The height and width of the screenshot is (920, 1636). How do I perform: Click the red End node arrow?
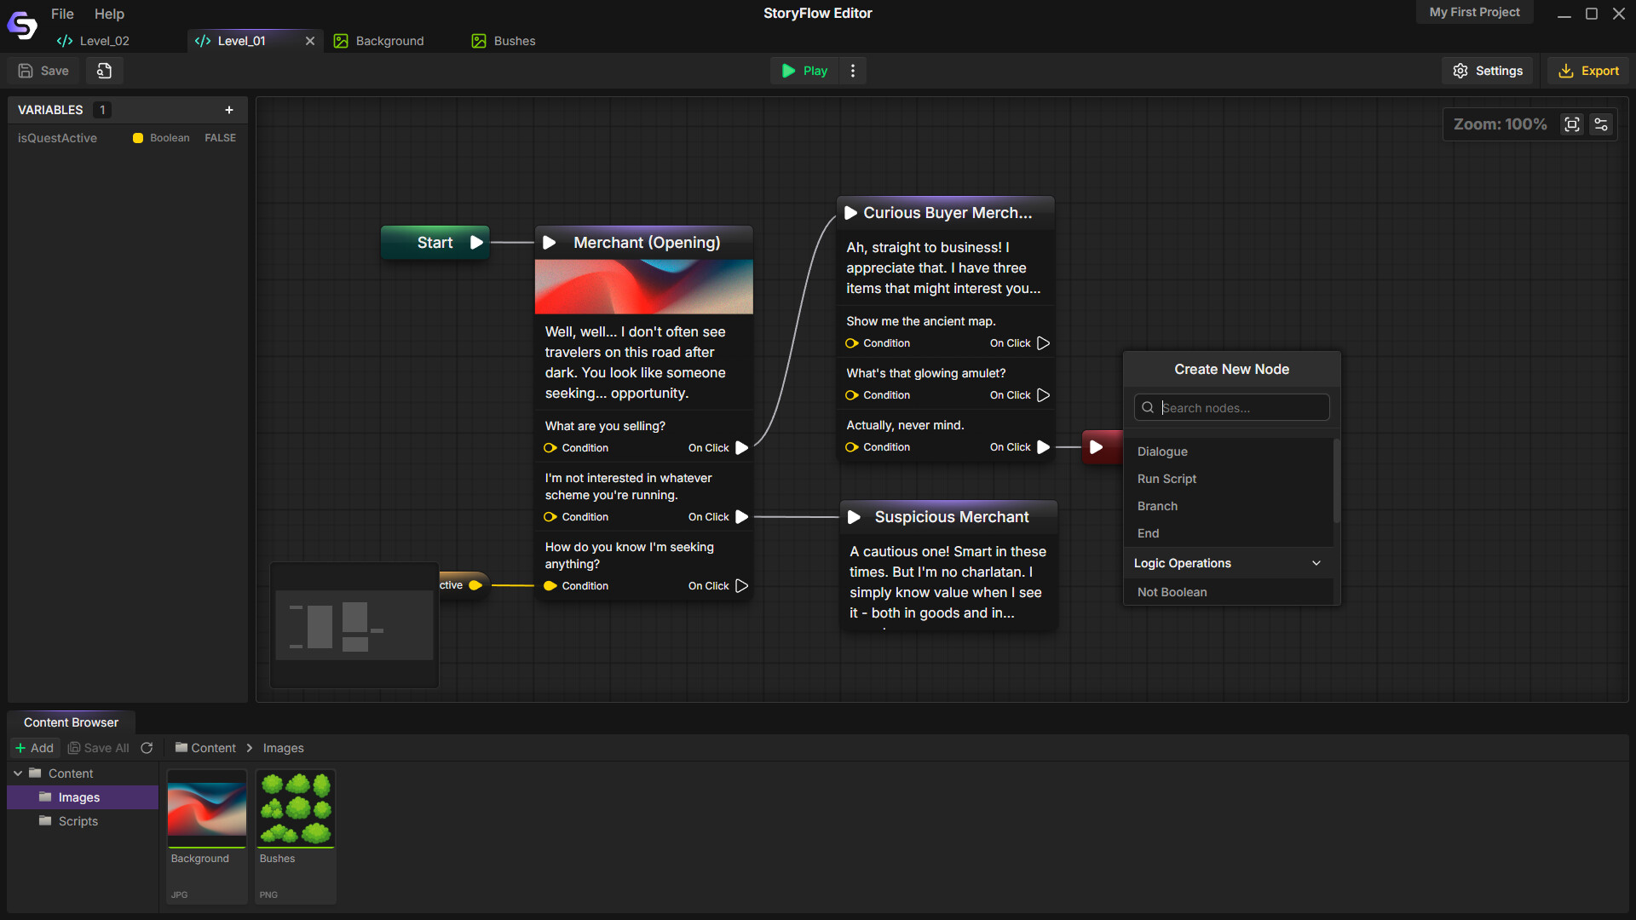(x=1097, y=447)
